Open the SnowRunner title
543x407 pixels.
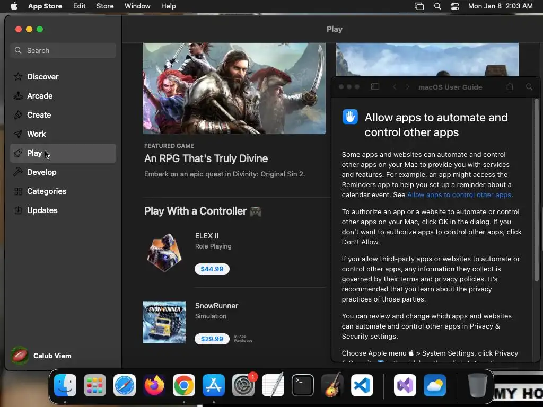tap(216, 306)
